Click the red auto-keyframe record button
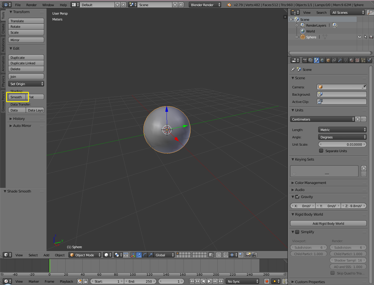Screen dimensions: 374x285 click(x=266, y=281)
